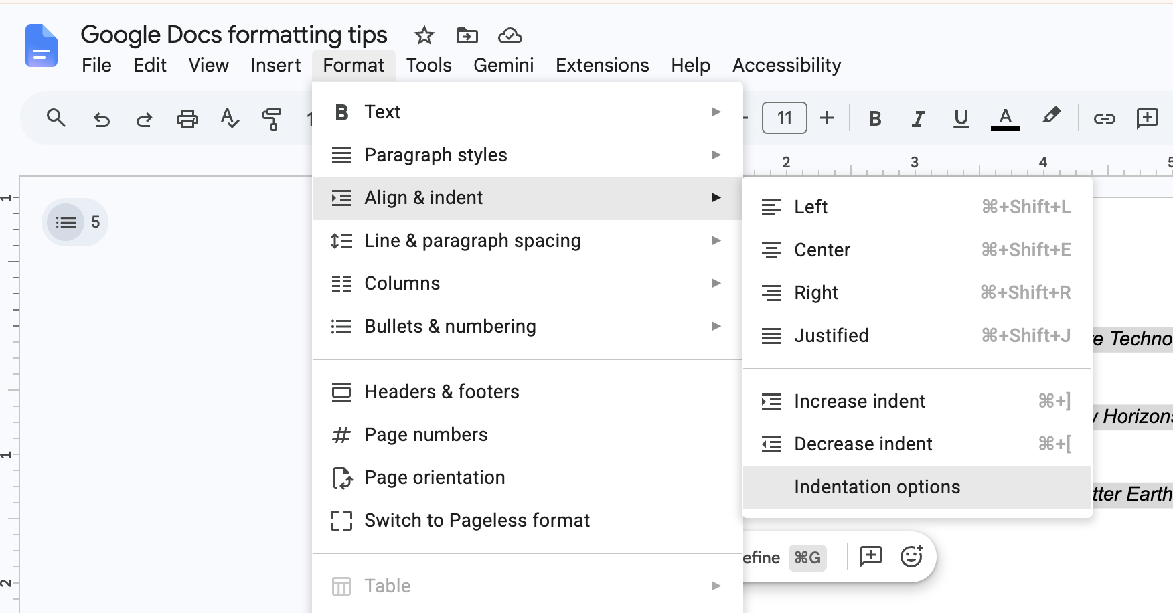Check the cloud document status icon
The width and height of the screenshot is (1173, 613).
pos(510,35)
